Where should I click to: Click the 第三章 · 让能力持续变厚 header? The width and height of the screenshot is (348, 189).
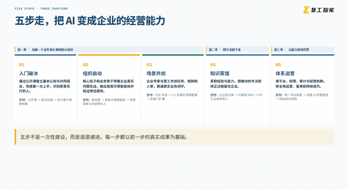[303, 50]
